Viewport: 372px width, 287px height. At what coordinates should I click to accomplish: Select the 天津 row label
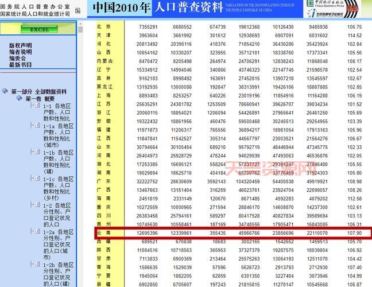pyautogui.click(x=104, y=35)
